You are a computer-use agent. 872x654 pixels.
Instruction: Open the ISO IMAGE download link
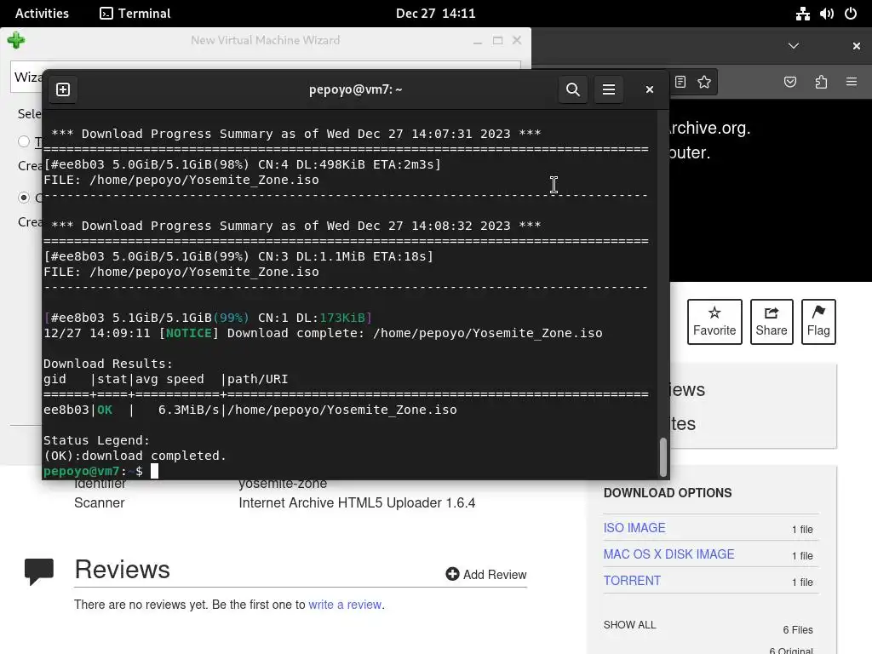coord(634,528)
